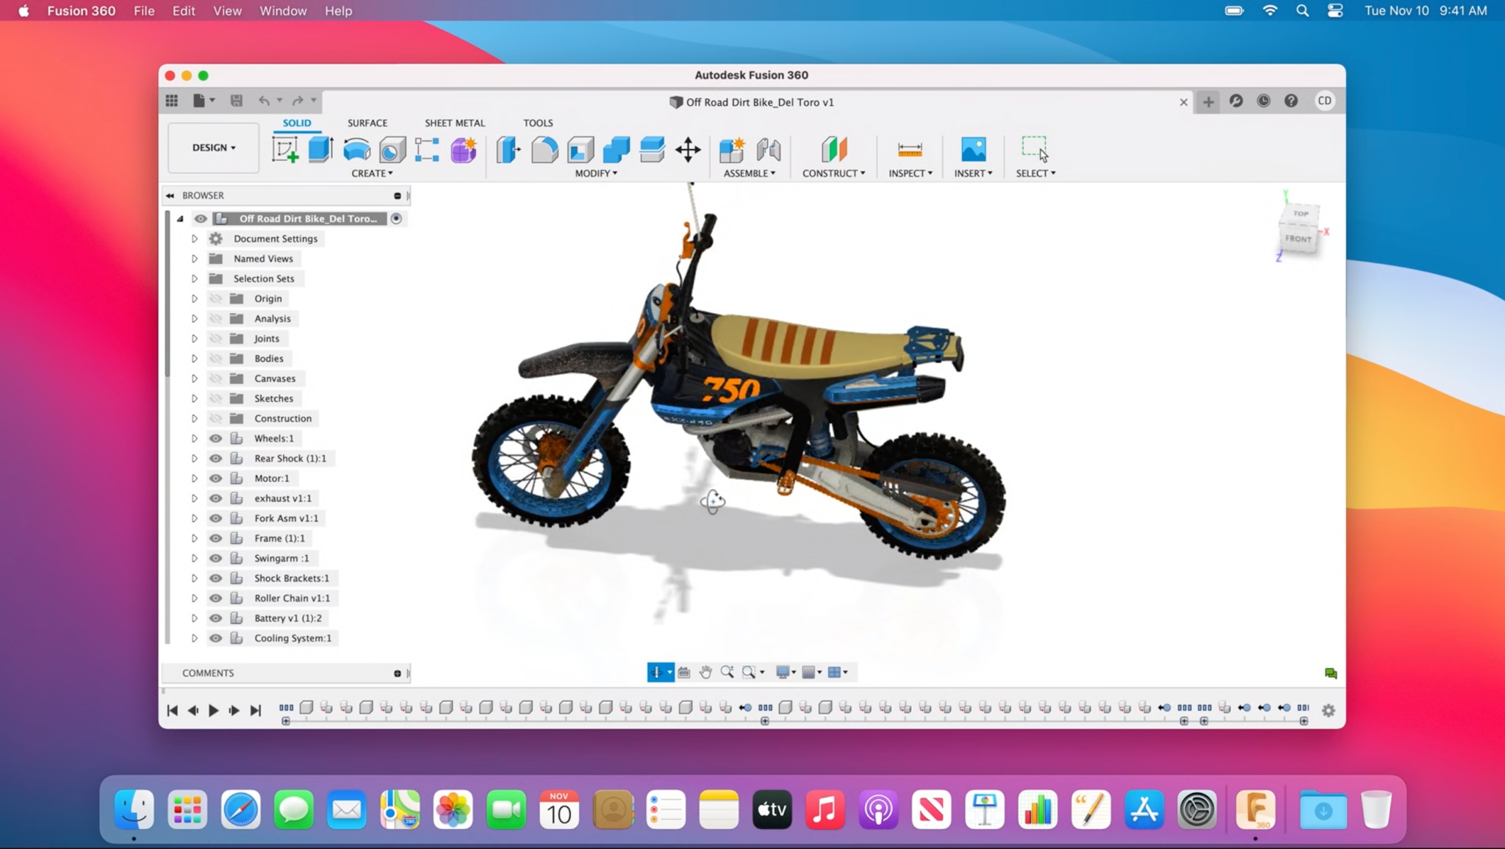Expand the Frame (1):1 component tree
1505x849 pixels.
pyautogui.click(x=194, y=538)
